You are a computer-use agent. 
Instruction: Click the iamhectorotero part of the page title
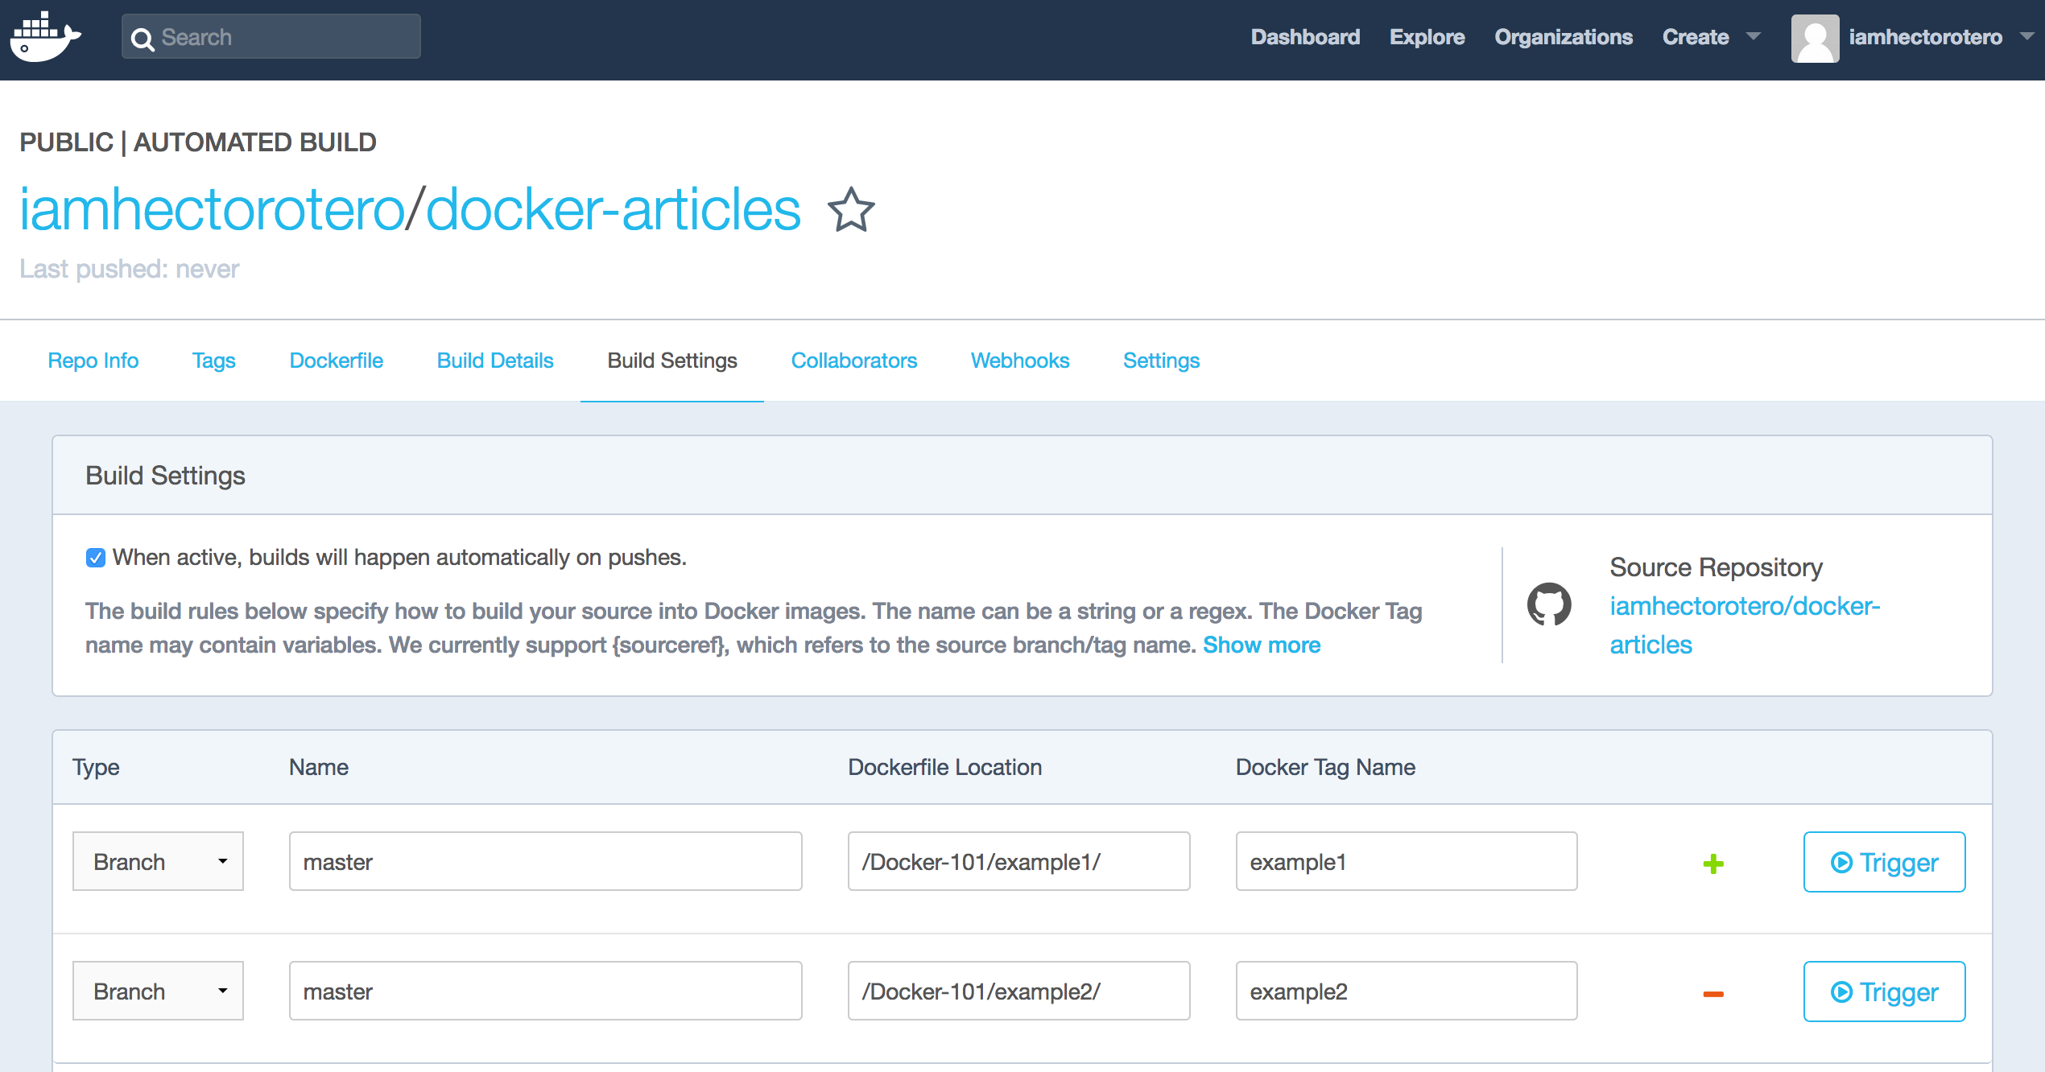(212, 209)
